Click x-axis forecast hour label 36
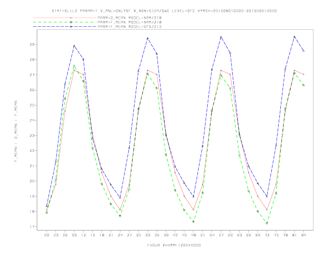The height and width of the screenshot is (256, 331). click(157, 235)
